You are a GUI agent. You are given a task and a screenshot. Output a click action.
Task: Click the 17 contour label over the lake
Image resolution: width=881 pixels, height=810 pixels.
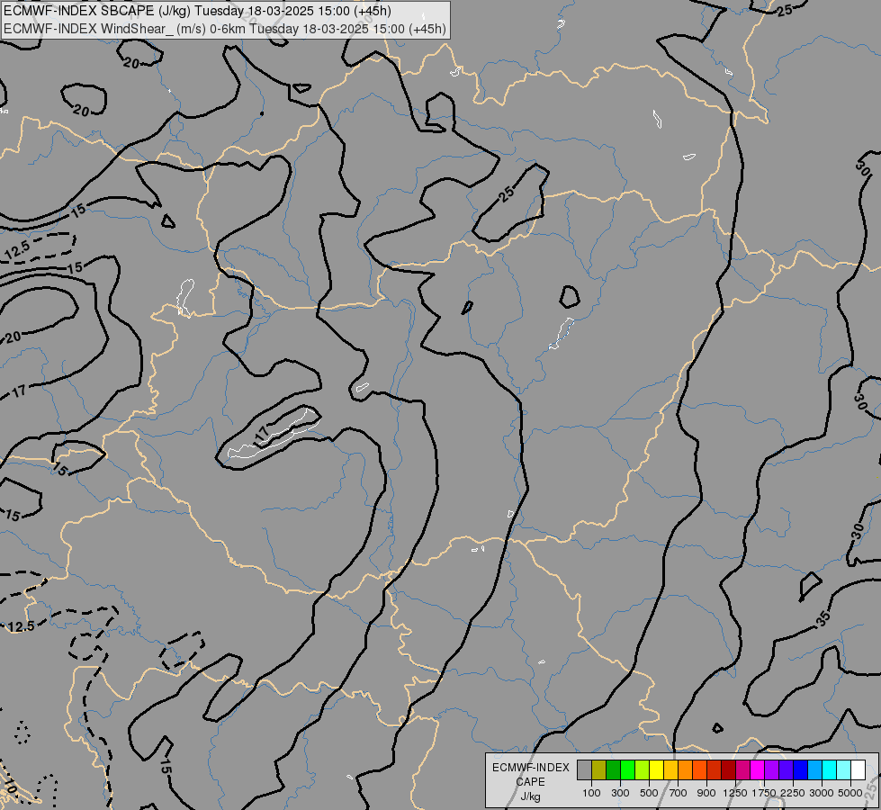[263, 434]
